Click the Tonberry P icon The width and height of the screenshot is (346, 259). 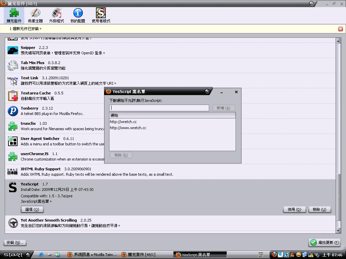tap(13, 111)
